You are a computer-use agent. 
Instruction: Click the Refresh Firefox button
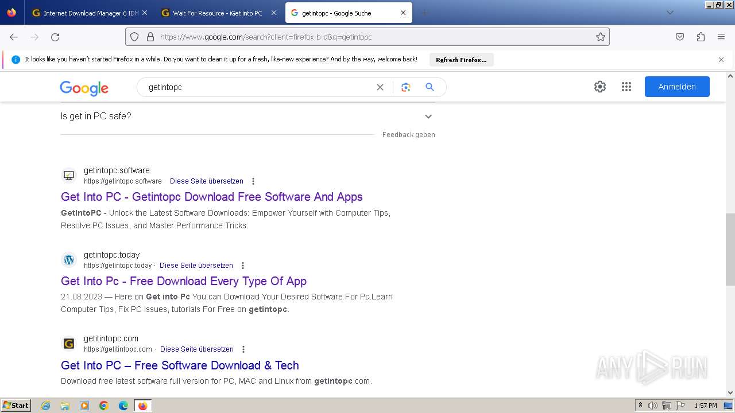[461, 60]
